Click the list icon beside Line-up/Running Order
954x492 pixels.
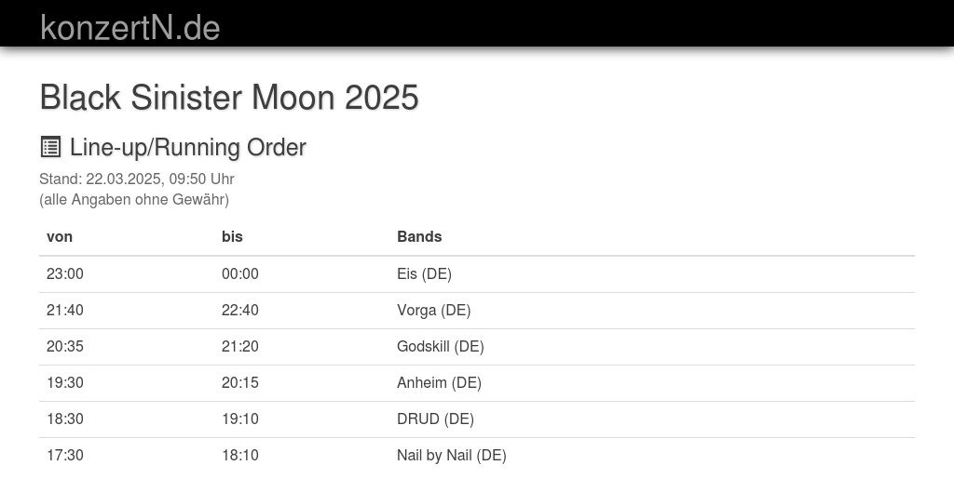pyautogui.click(x=50, y=147)
